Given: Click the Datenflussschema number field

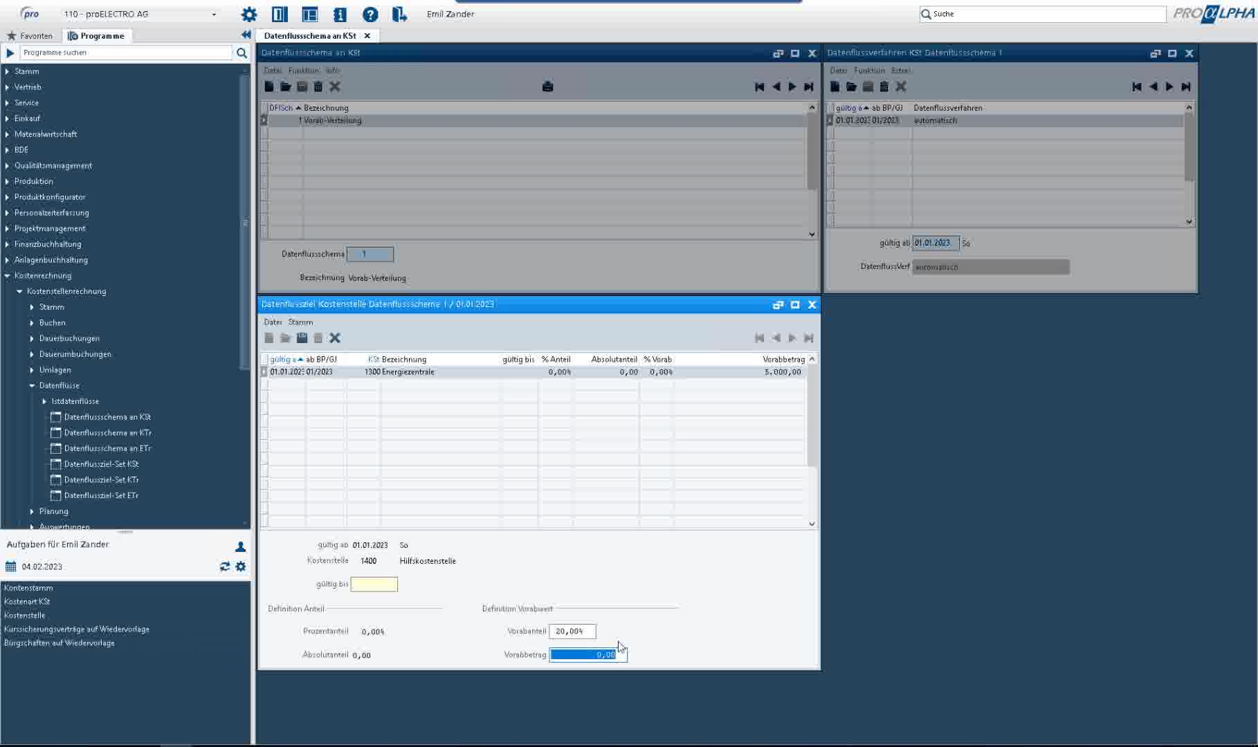Looking at the screenshot, I should click(x=370, y=255).
